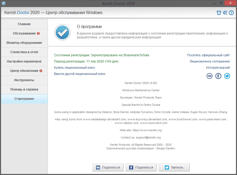Viewport: 237px width, 175px height.
Task: Open help via the question mark icon
Action: 231,13
